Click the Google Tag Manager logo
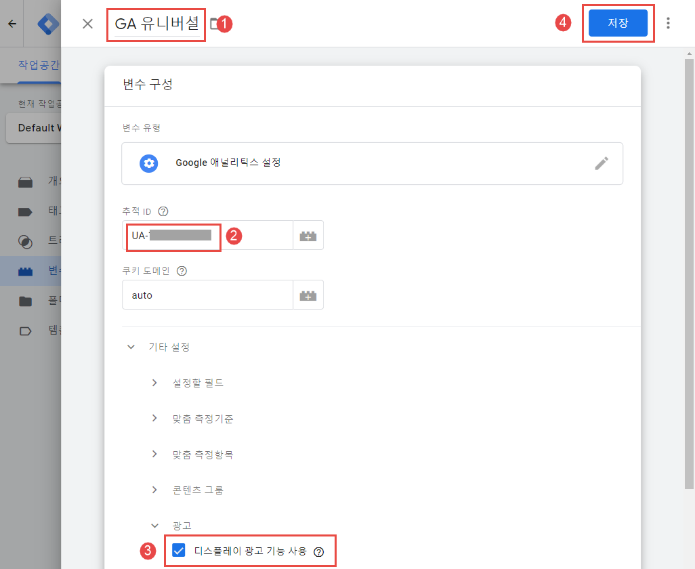The width and height of the screenshot is (695, 569). click(49, 24)
